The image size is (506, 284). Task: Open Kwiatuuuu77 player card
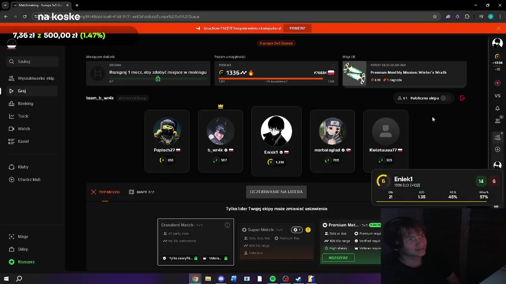pos(386,141)
